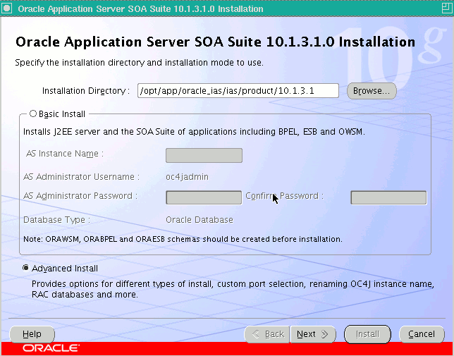This screenshot has height=356, width=454.
Task: Click the Advanced Install description text
Action: point(233,289)
